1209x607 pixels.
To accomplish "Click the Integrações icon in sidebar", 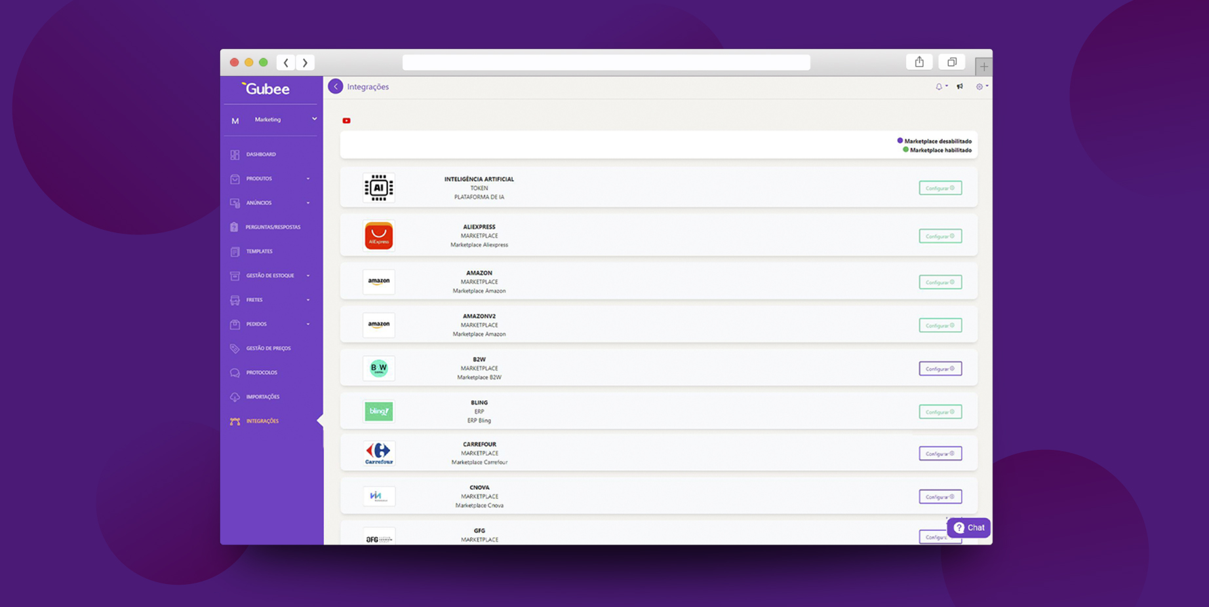I will coord(235,421).
